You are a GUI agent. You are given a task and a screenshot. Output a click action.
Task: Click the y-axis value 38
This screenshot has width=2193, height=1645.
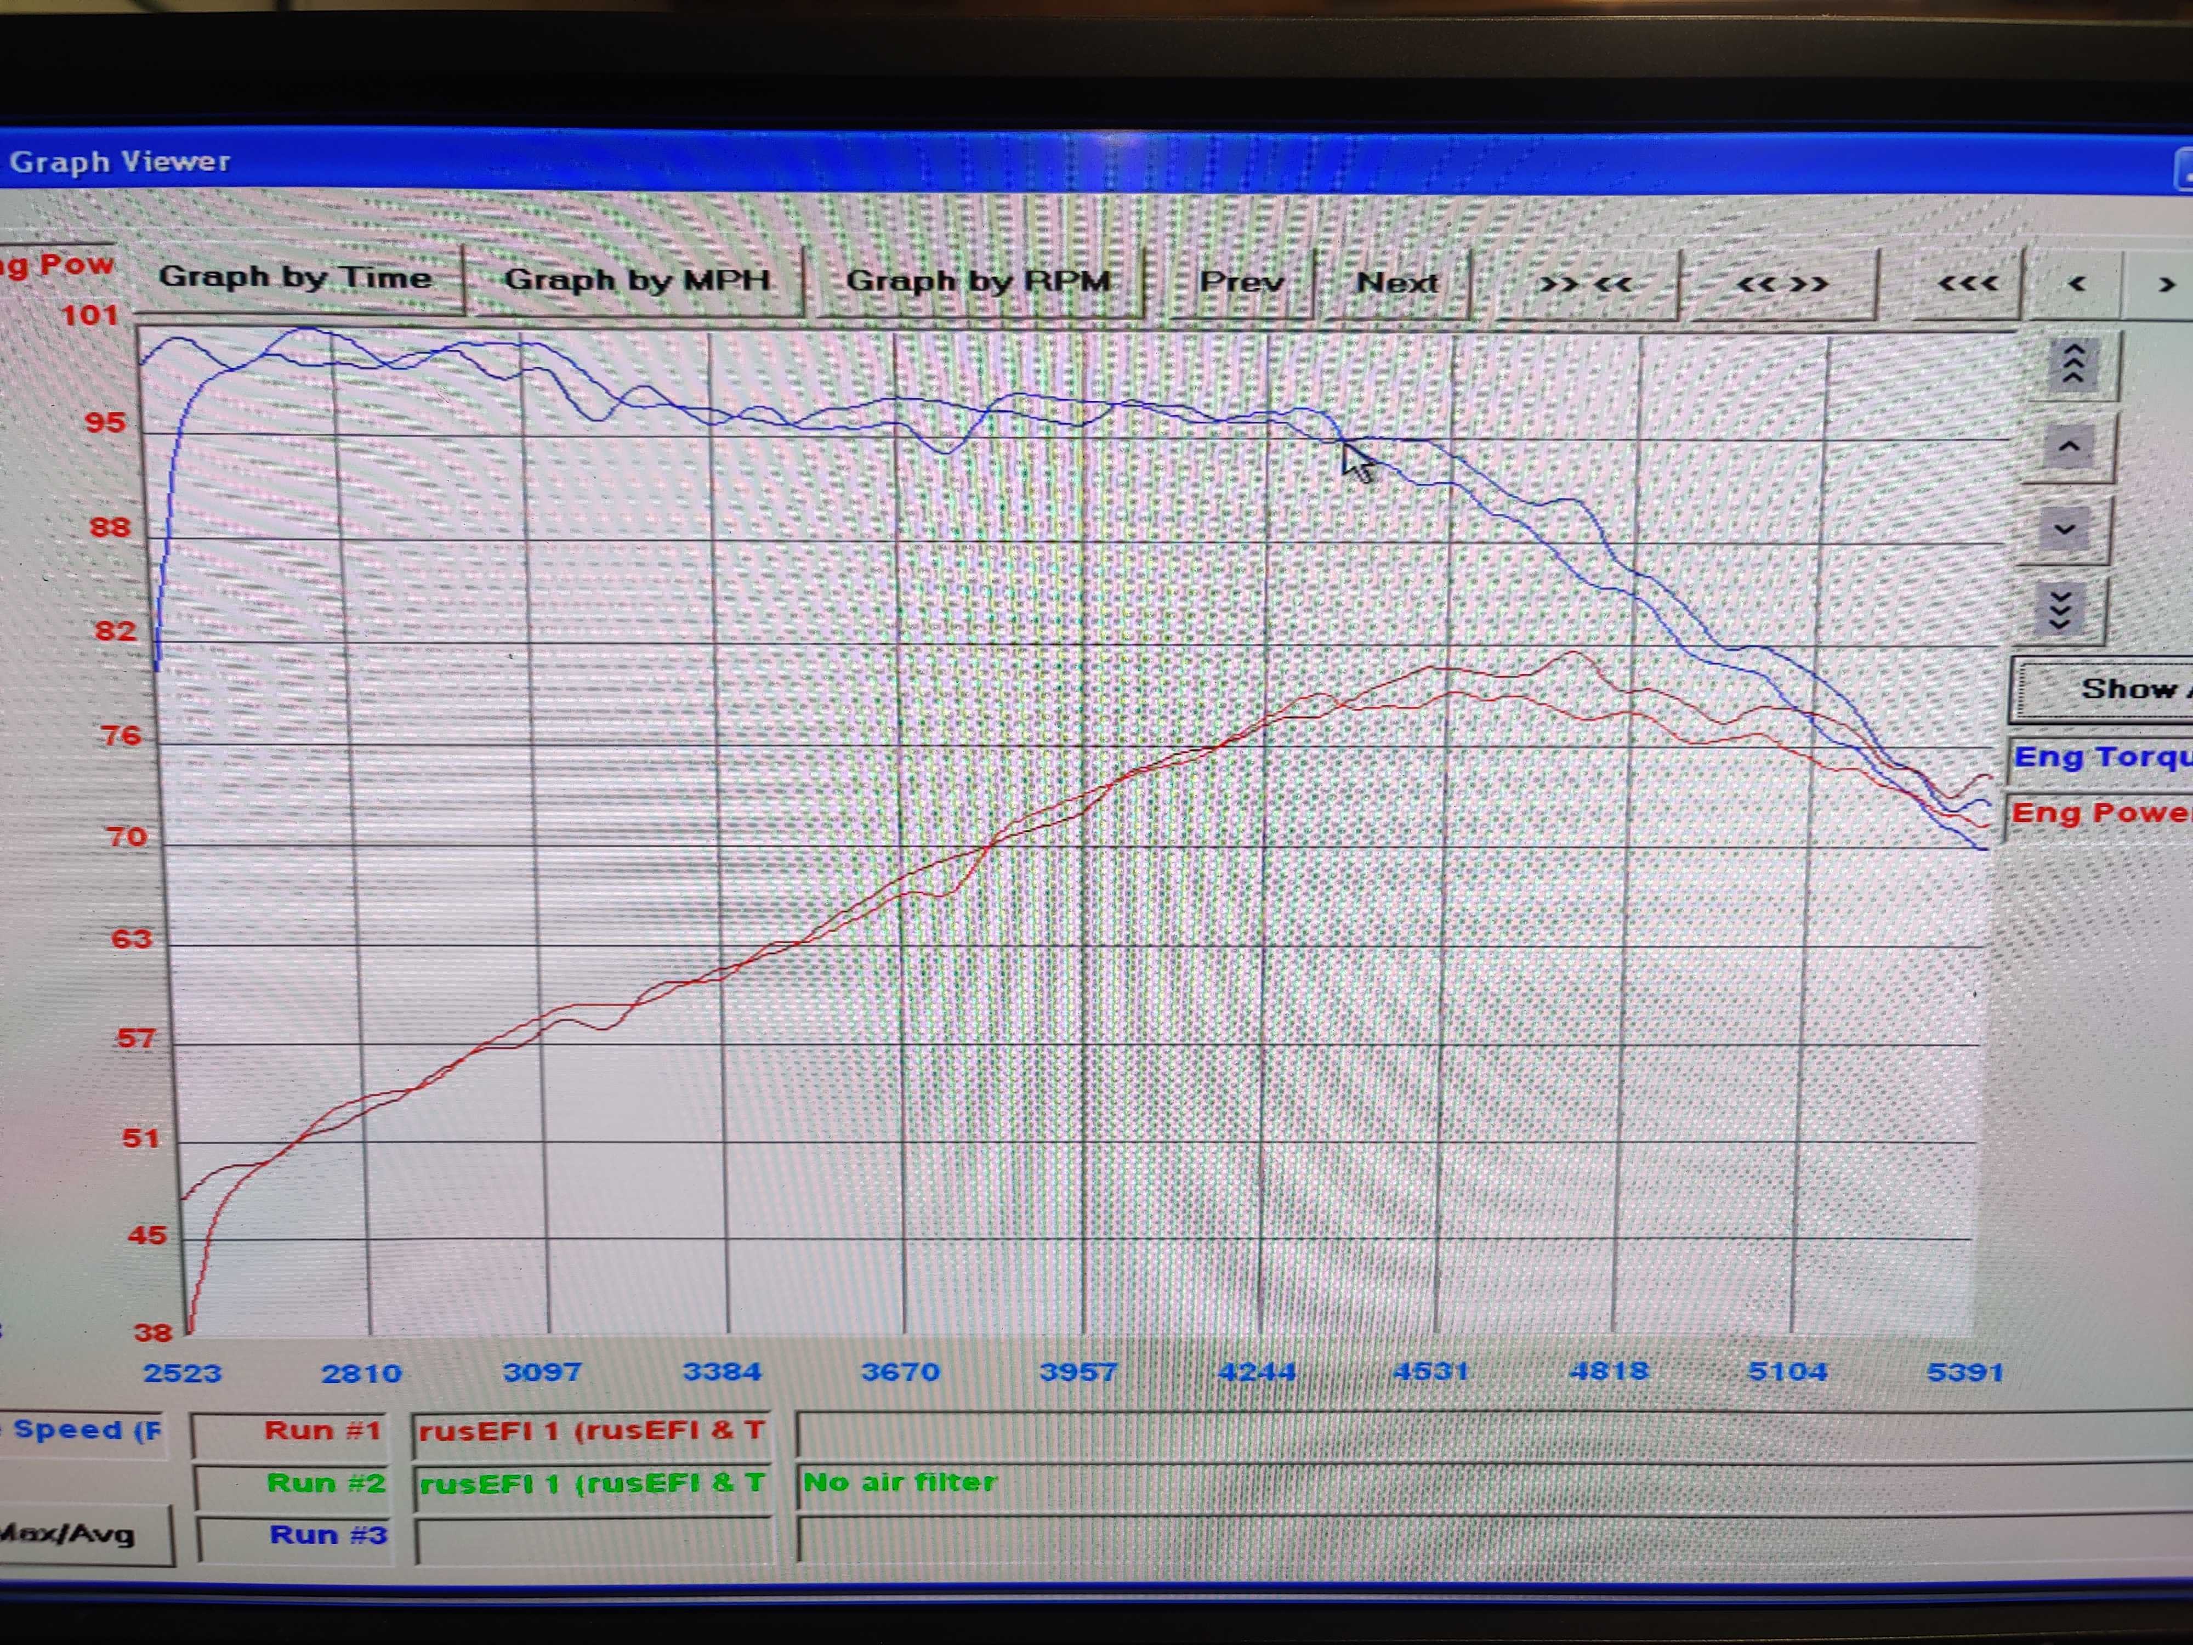coord(152,1334)
